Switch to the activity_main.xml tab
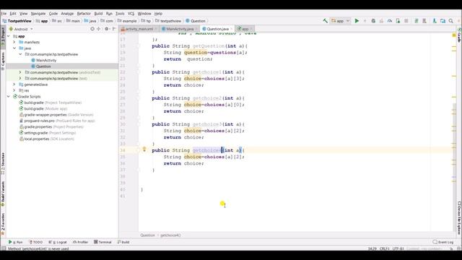 pyautogui.click(x=139, y=29)
